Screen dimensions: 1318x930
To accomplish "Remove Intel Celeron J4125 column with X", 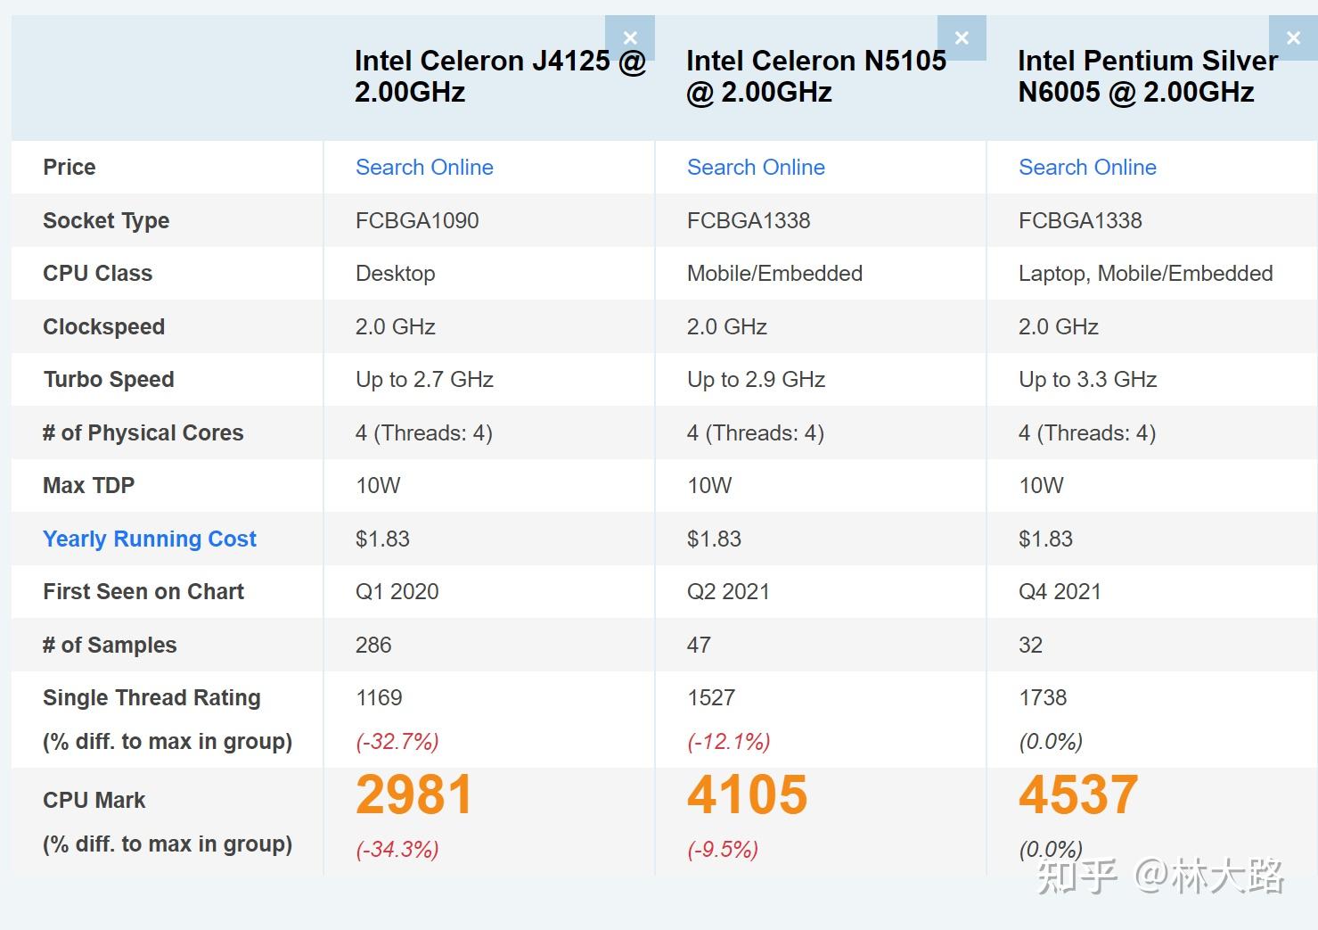I will [x=630, y=38].
